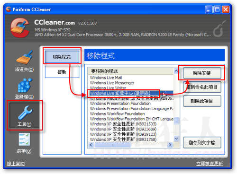Select Windows XP 安全性更新 KB929123 entry
This screenshot has width=237, height=174.
(123, 134)
